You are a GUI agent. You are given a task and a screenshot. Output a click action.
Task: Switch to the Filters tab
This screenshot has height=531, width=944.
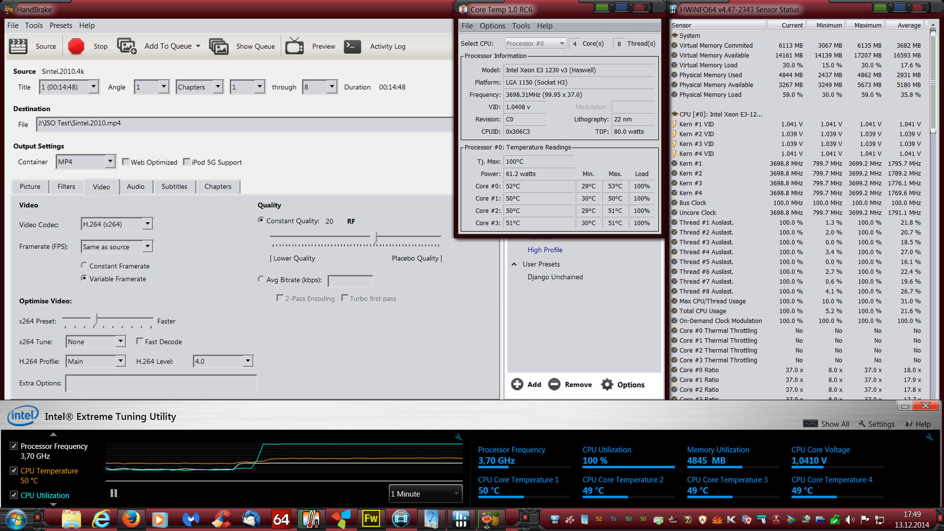pyautogui.click(x=66, y=187)
